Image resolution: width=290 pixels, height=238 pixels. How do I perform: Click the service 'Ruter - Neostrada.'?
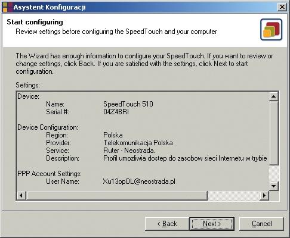pyautogui.click(x=129, y=151)
